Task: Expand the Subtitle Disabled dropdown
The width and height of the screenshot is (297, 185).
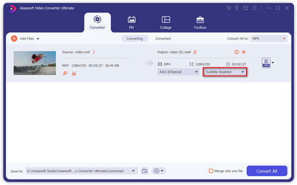Action: [x=225, y=72]
